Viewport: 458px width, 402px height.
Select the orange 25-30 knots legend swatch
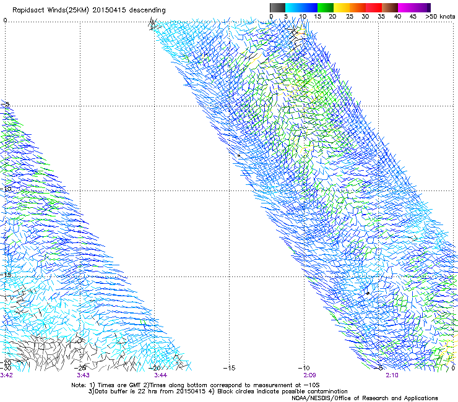click(358, 7)
